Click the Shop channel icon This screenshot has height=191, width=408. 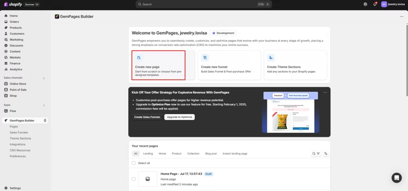click(6, 96)
